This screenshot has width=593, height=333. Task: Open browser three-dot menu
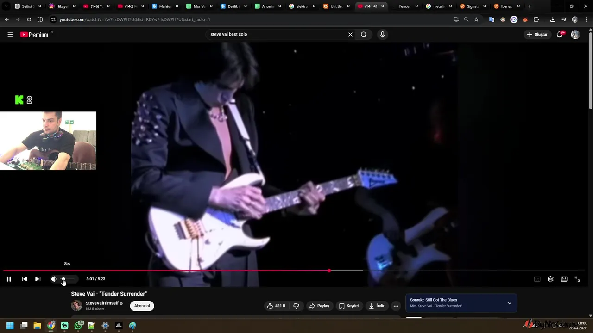[586, 19]
